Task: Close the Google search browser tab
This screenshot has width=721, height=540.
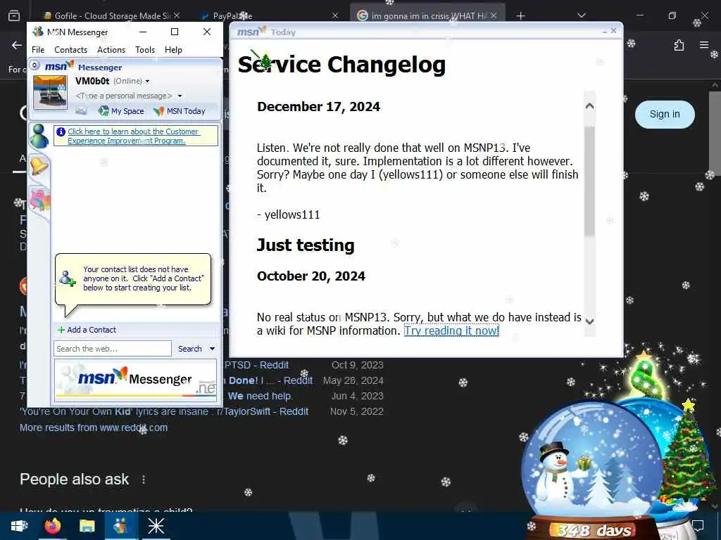Action: (494, 15)
